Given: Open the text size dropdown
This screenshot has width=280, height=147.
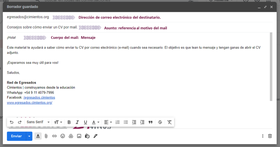Looking at the screenshot, I should (x=58, y=122).
